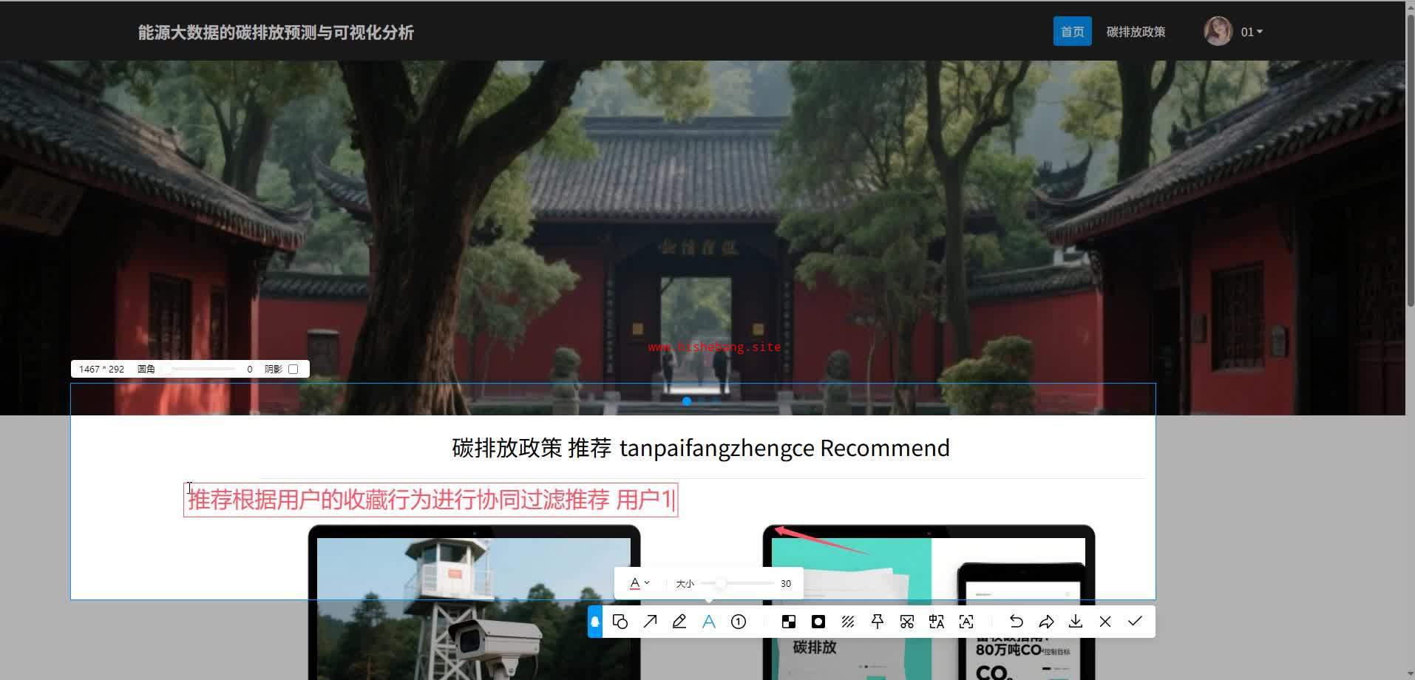1415x680 pixels.
Task: Select the mosaic blur tool
Action: pyautogui.click(x=789, y=622)
